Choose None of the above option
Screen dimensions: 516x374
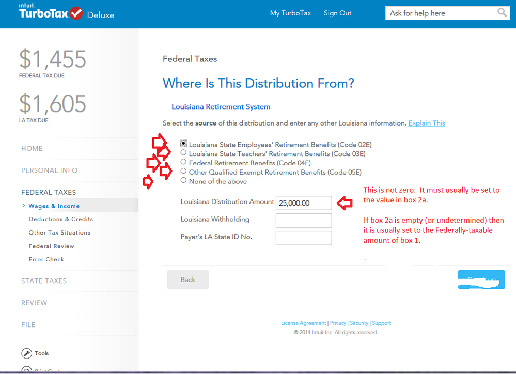click(183, 180)
